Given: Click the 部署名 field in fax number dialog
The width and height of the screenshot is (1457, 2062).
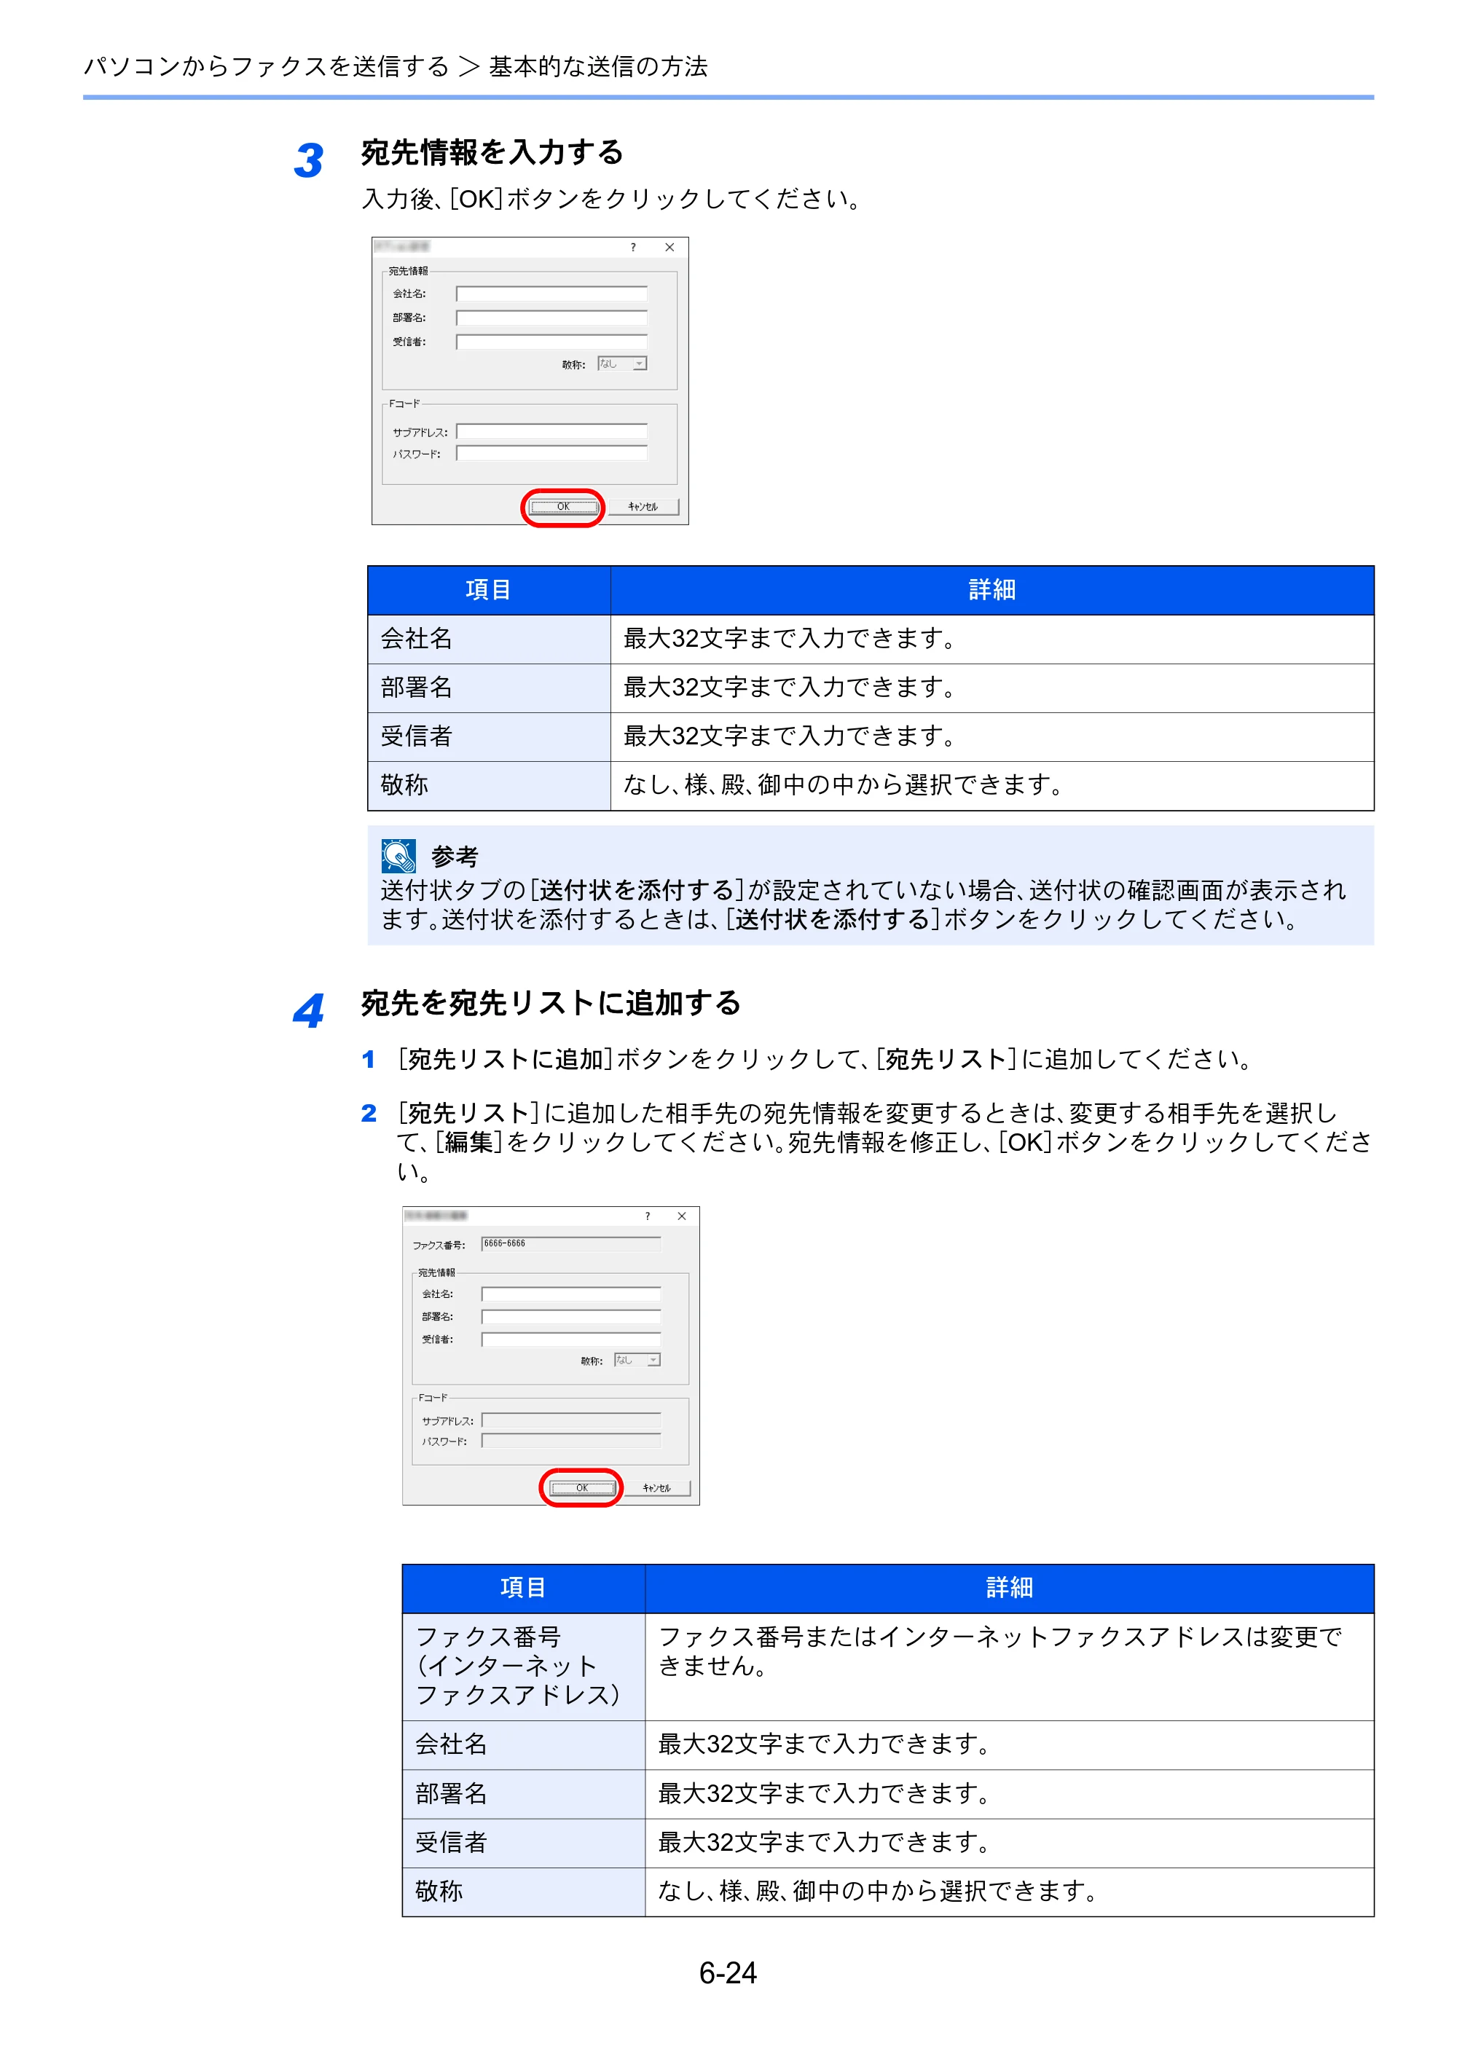Looking at the screenshot, I should coord(570,1317).
